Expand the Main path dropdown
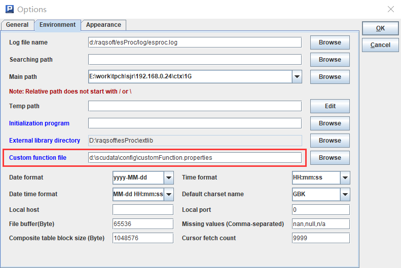The image size is (401, 268). (x=297, y=77)
